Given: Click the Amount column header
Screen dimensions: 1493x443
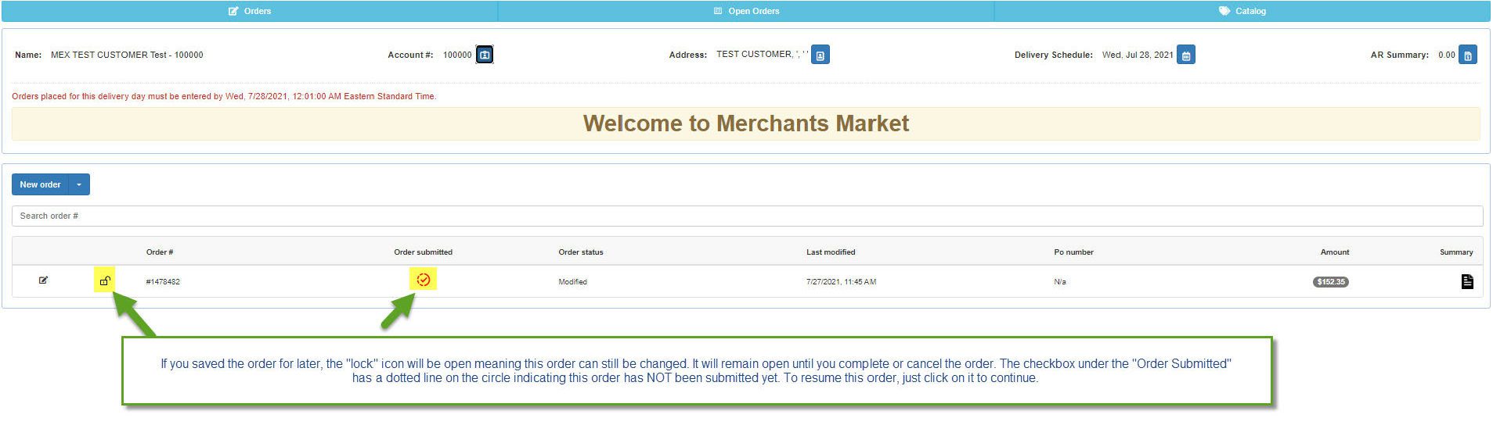Looking at the screenshot, I should pos(1335,252).
